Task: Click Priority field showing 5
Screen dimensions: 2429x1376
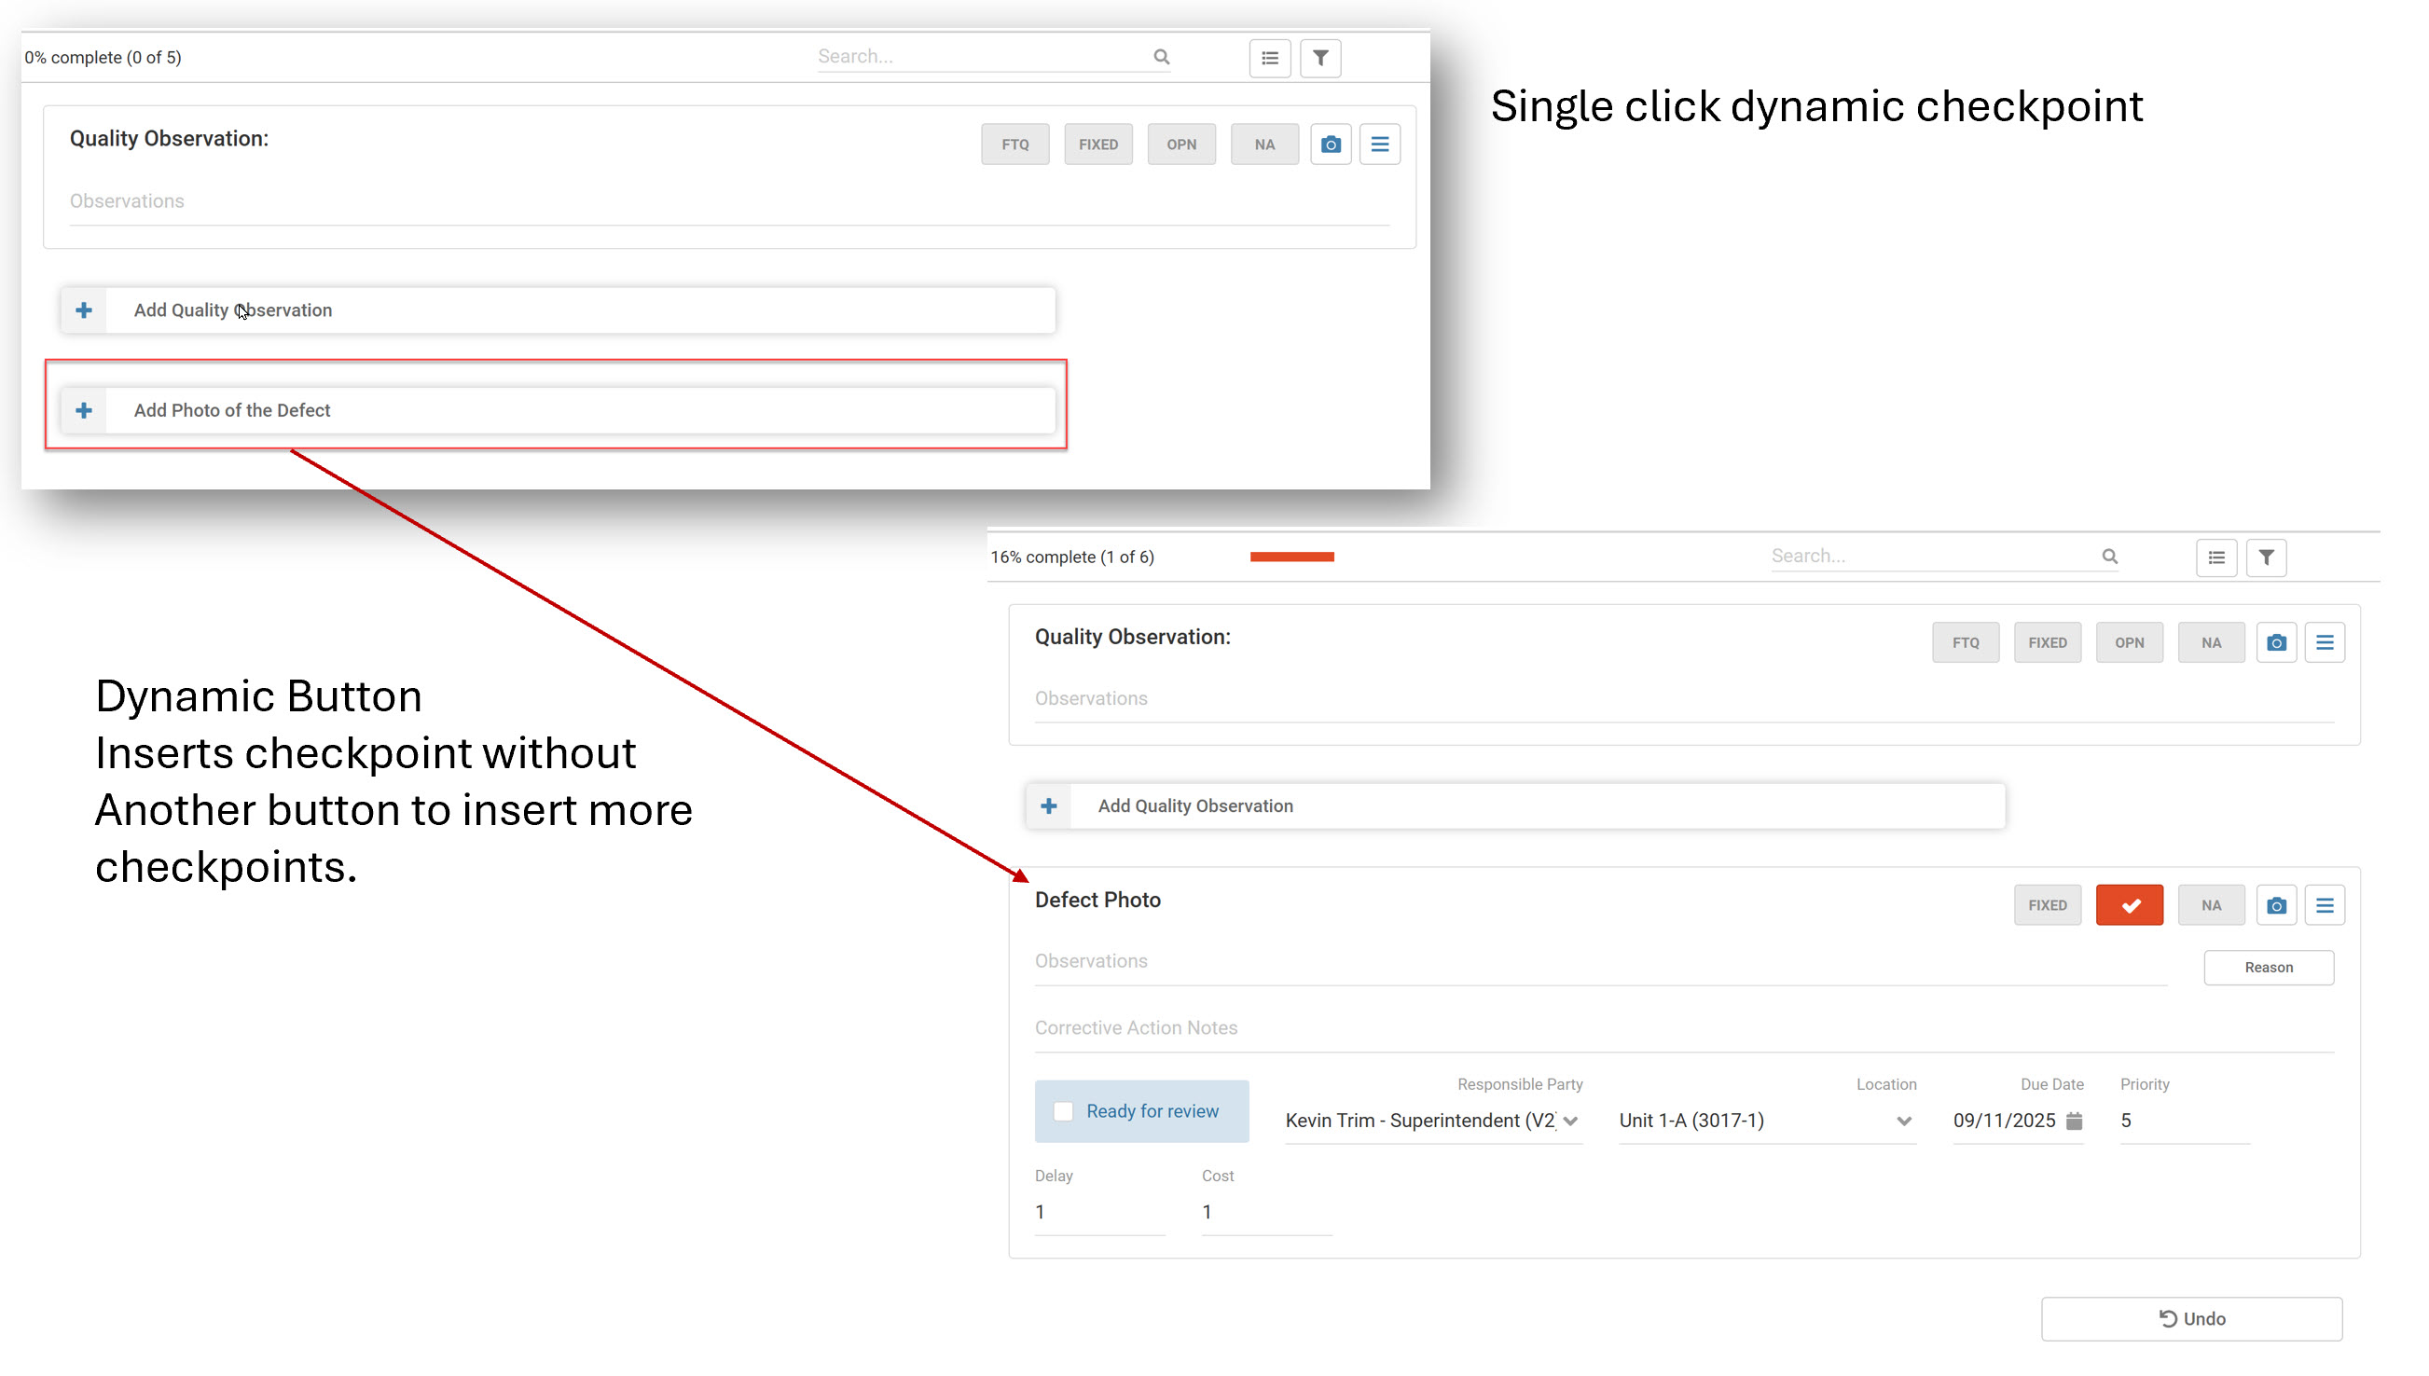Action: point(2184,1121)
